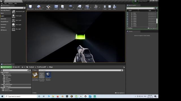Open the Marketplace toolbar icon

tap(63, 7)
